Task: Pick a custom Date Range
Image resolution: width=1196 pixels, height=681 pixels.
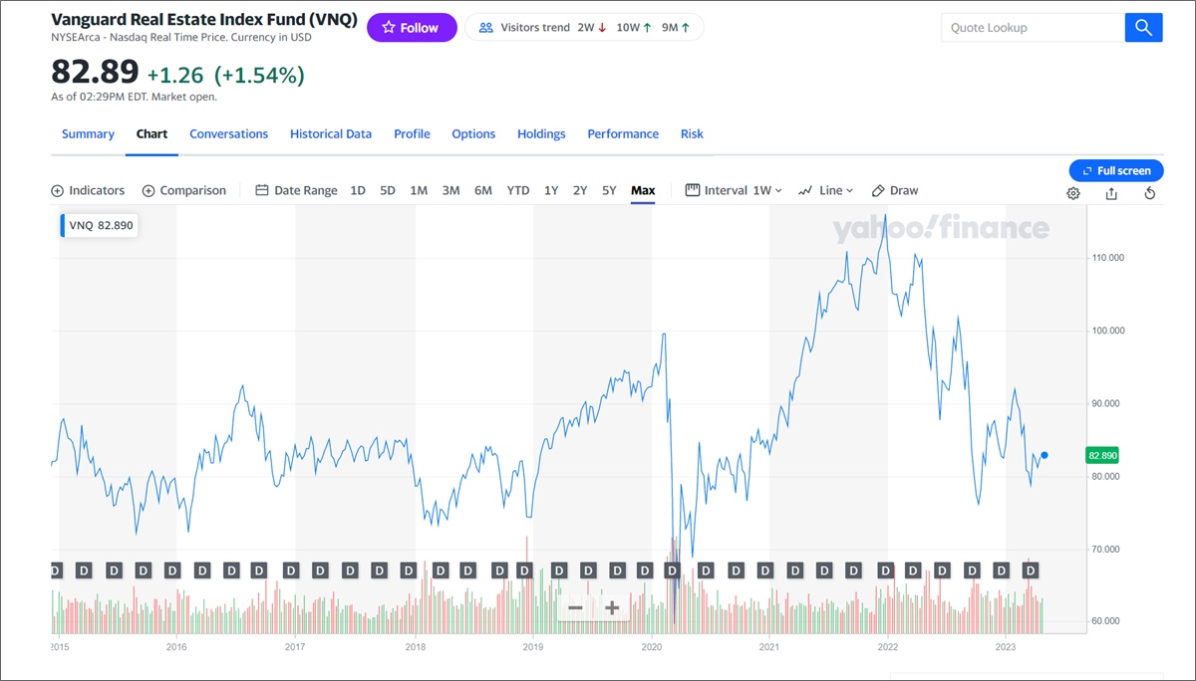Action: tap(296, 190)
